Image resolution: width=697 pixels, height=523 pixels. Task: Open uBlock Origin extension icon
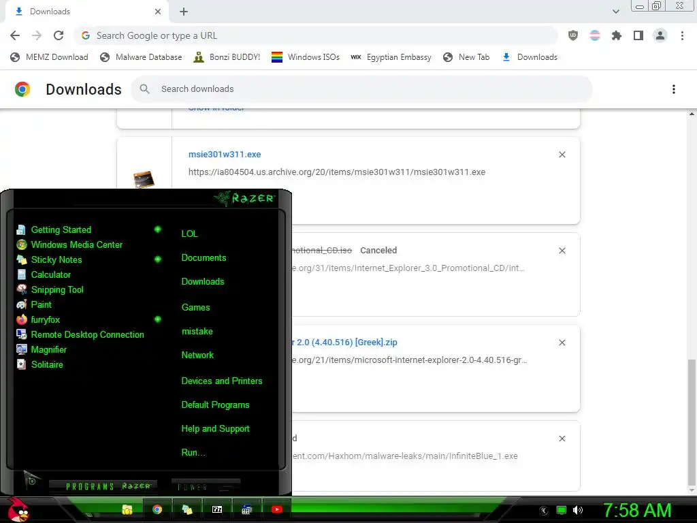[573, 35]
